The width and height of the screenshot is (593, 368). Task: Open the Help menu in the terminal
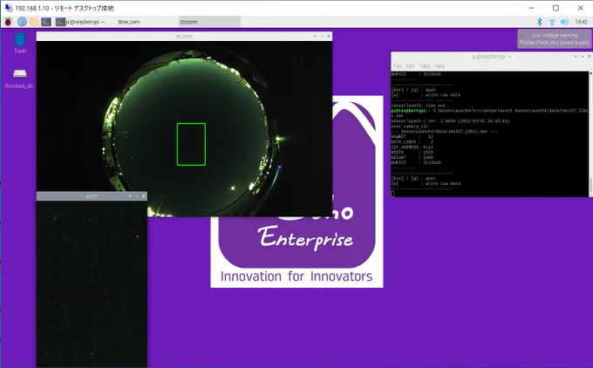click(x=440, y=65)
